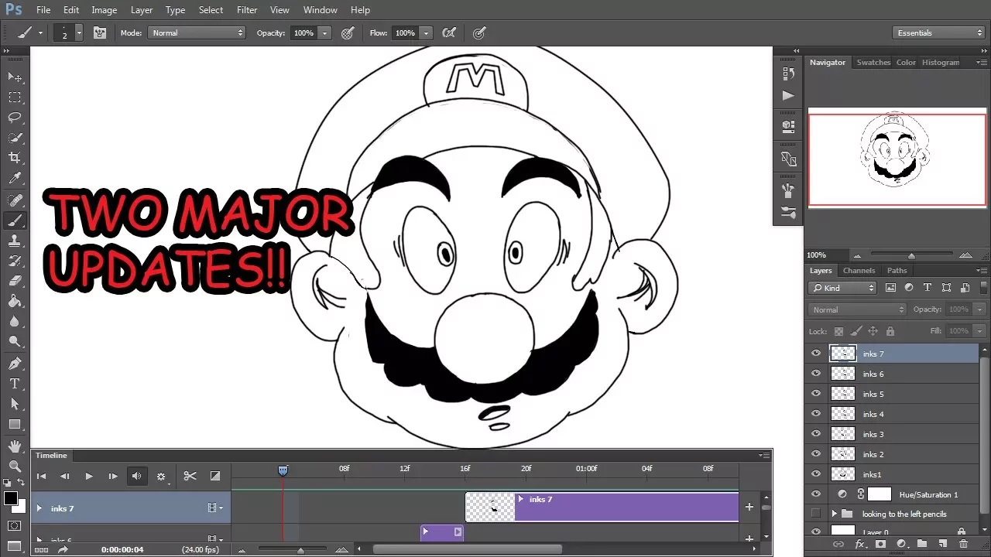
Task: Enable airbrush-style build-up effects
Action: coord(448,32)
